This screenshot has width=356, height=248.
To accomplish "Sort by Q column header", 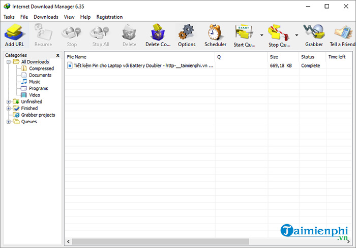I will click(242, 57).
